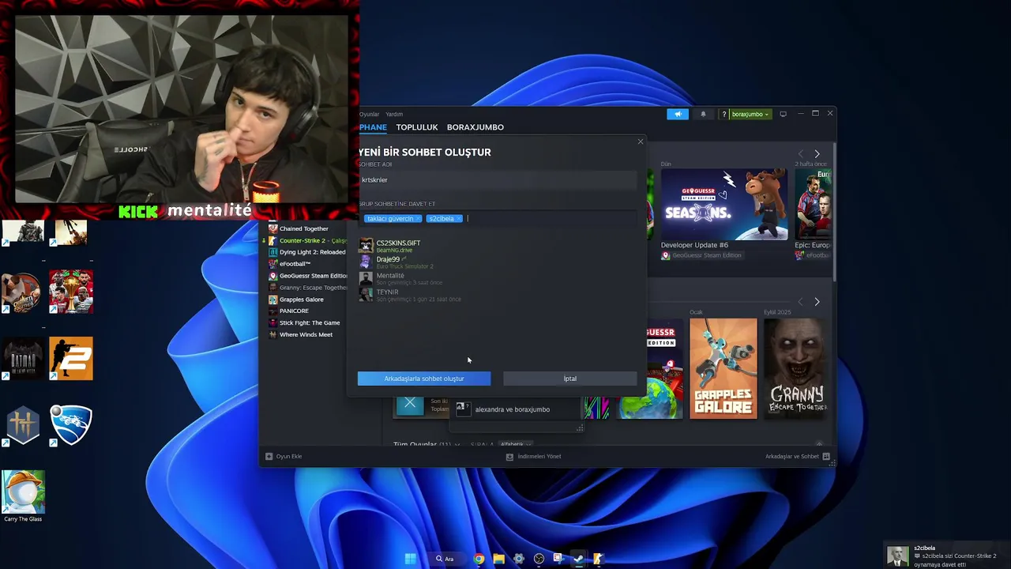Click the chat name field containing krtsknler
This screenshot has width=1011, height=569.
pyautogui.click(x=498, y=180)
